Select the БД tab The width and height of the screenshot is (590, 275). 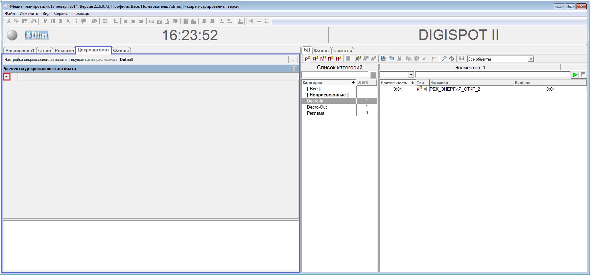307,50
